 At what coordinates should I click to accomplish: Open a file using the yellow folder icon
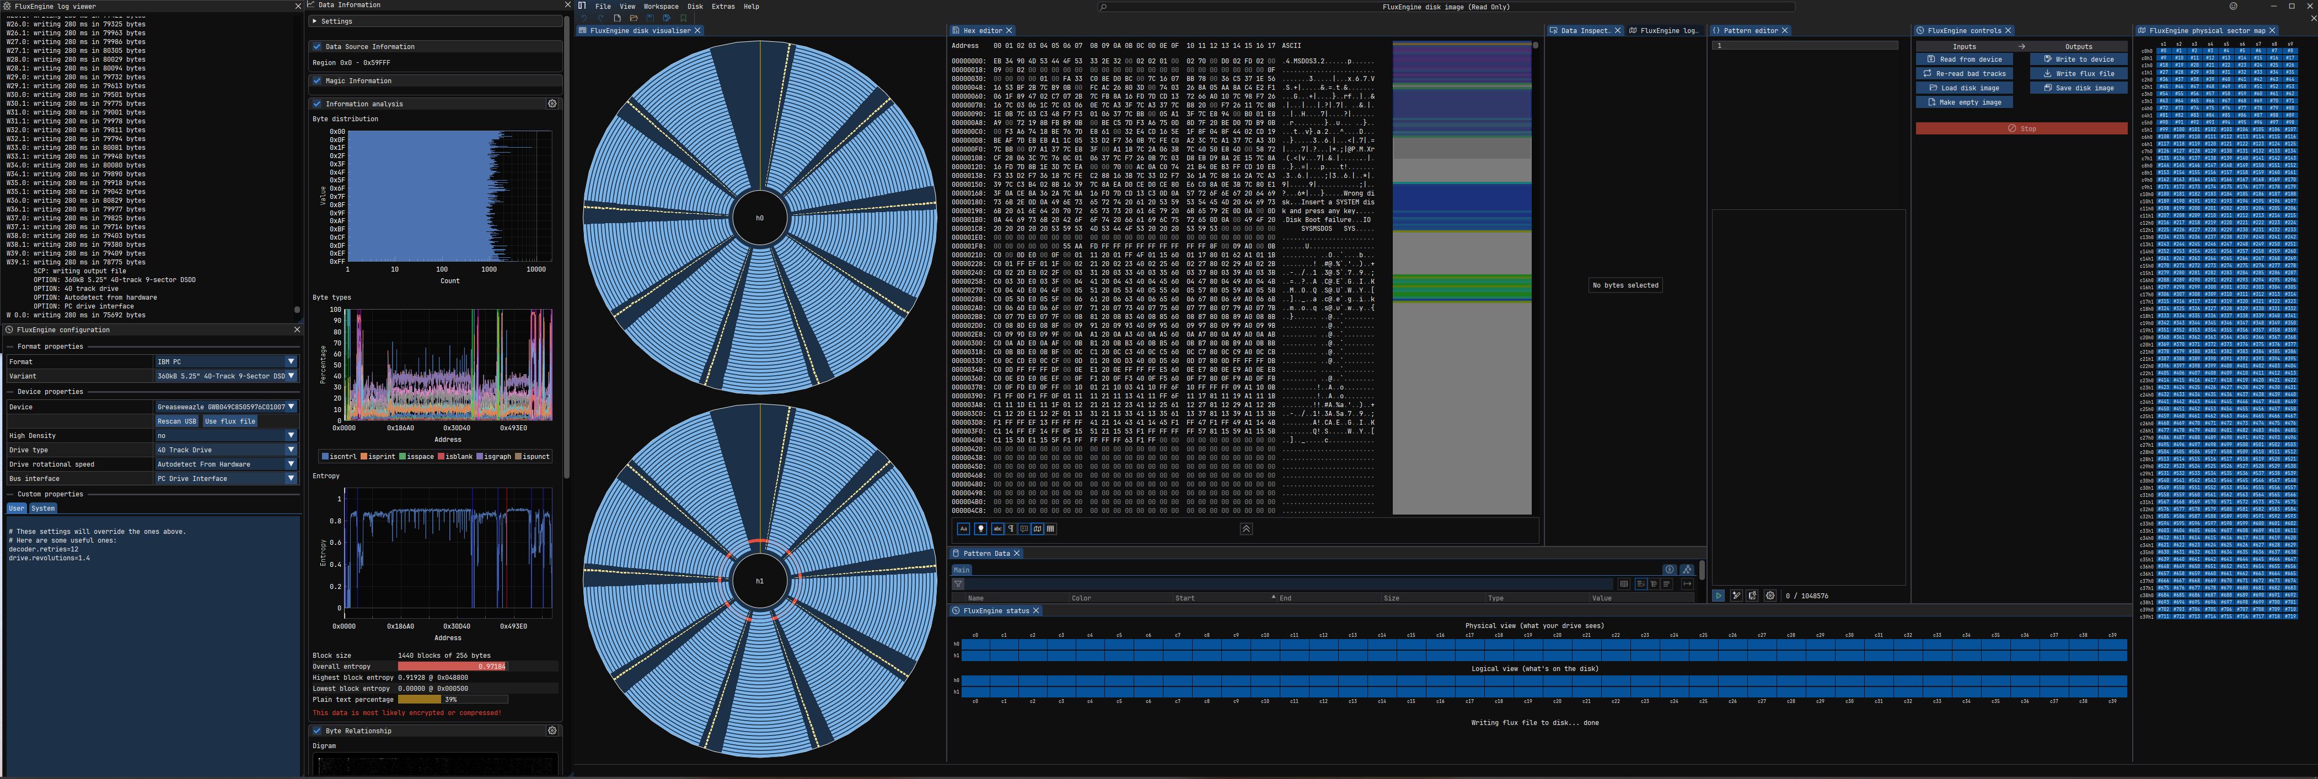pyautogui.click(x=634, y=18)
